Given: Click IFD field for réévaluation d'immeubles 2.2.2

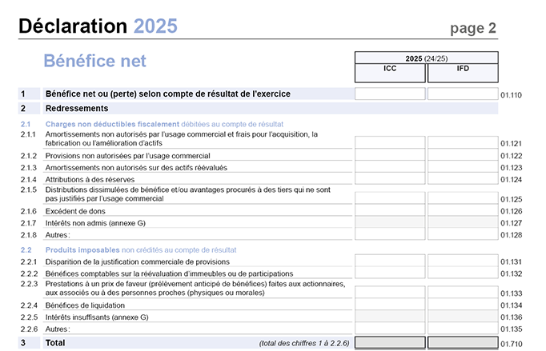Looking at the screenshot, I should [x=463, y=273].
